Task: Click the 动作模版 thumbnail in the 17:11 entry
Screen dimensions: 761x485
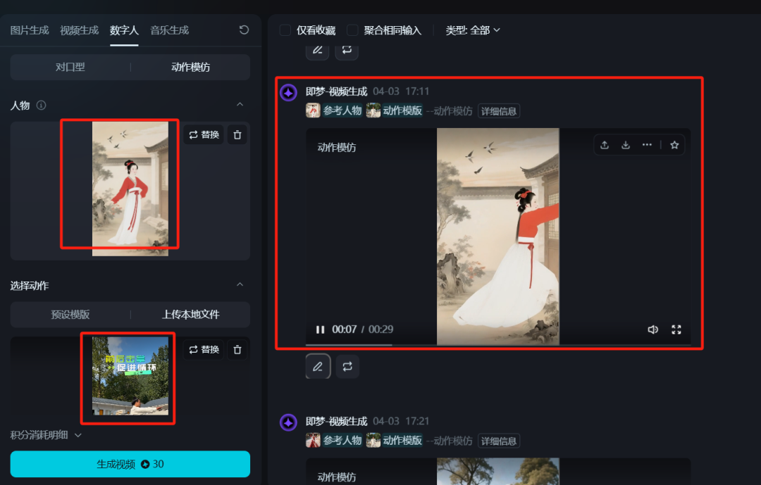Action: [373, 111]
